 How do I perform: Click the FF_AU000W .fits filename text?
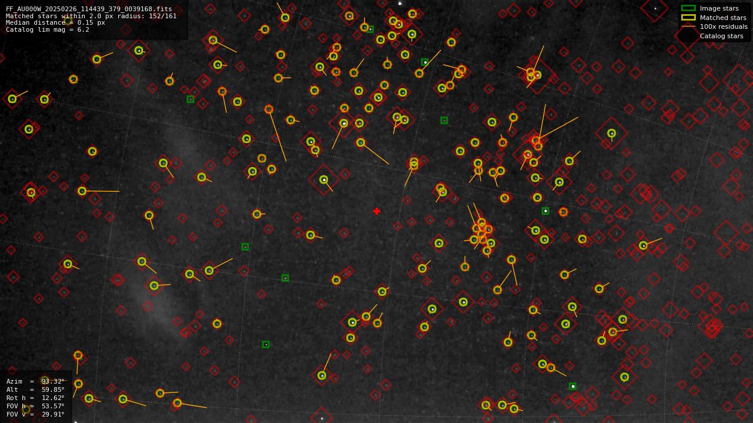[89, 9]
